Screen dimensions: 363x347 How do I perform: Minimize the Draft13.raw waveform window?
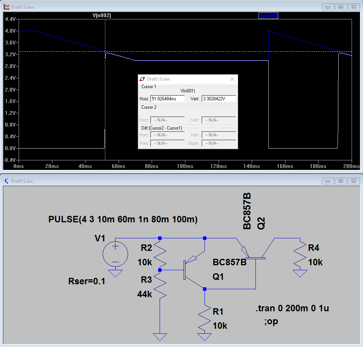[x=328, y=7]
